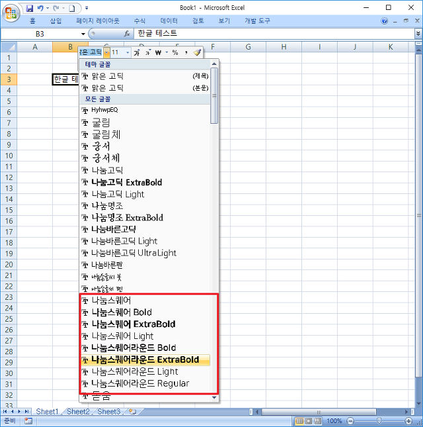423x427 pixels.
Task: Select HyhwpEQ font in list
Action: 145,110
